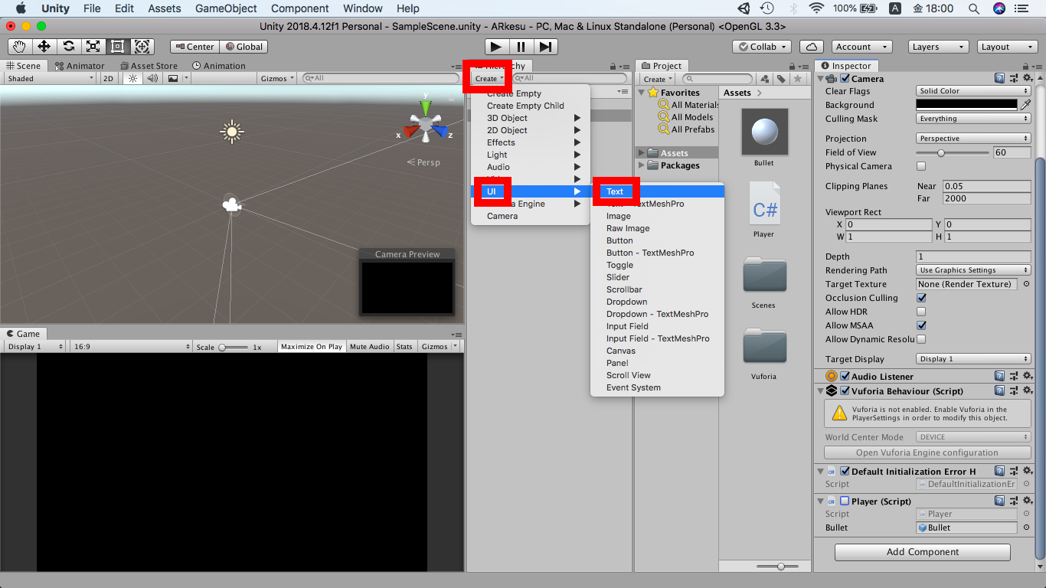
Task: Toggle Maximize On Play button
Action: [x=312, y=347]
